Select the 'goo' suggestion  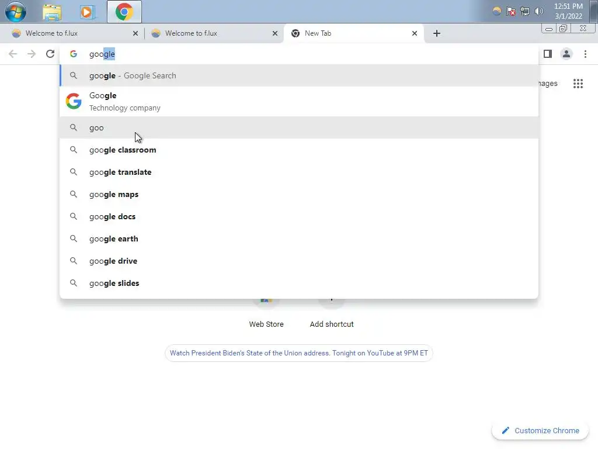[299, 127]
